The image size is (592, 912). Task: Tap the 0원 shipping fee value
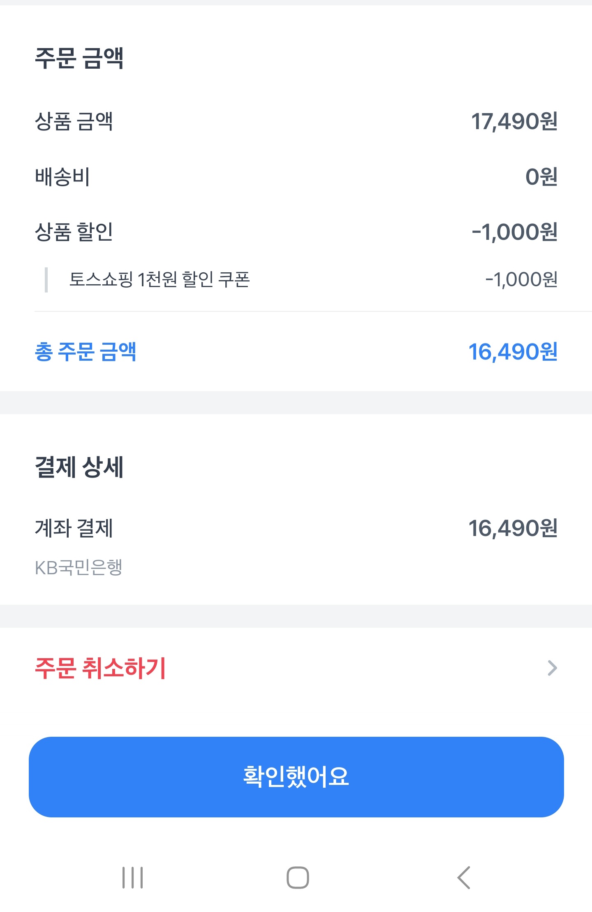pyautogui.click(x=541, y=177)
